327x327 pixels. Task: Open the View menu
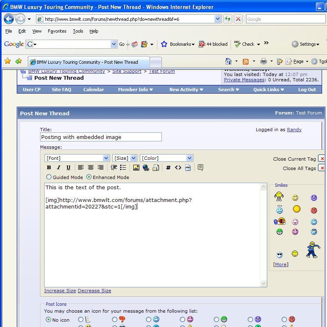pyautogui.click(x=37, y=31)
